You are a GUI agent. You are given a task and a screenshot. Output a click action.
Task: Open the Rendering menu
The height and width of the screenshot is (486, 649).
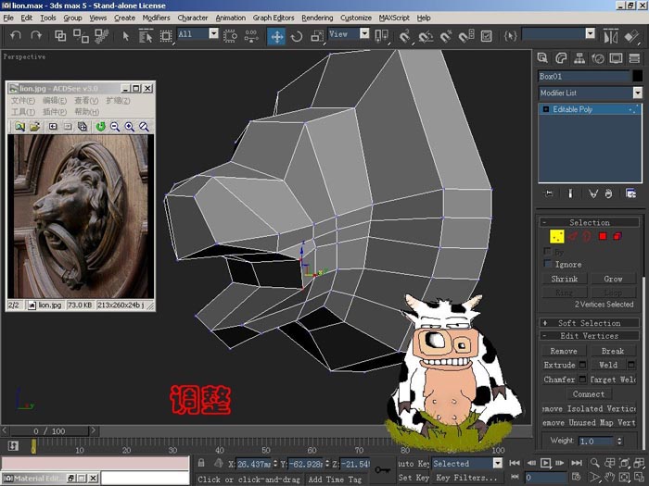(x=317, y=18)
